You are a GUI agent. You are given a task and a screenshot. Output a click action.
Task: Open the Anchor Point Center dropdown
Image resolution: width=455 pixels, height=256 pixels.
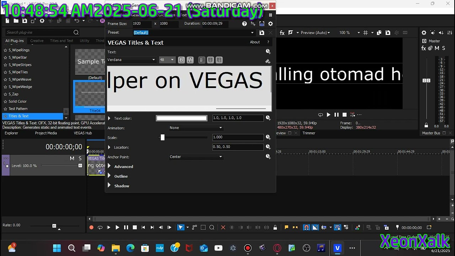(196, 157)
